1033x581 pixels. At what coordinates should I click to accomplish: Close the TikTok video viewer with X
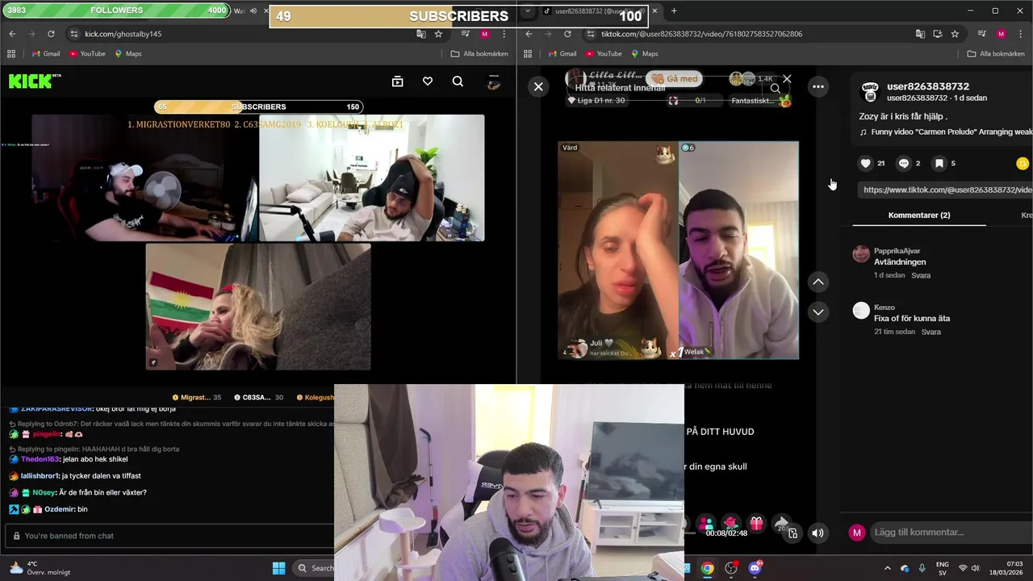(538, 86)
